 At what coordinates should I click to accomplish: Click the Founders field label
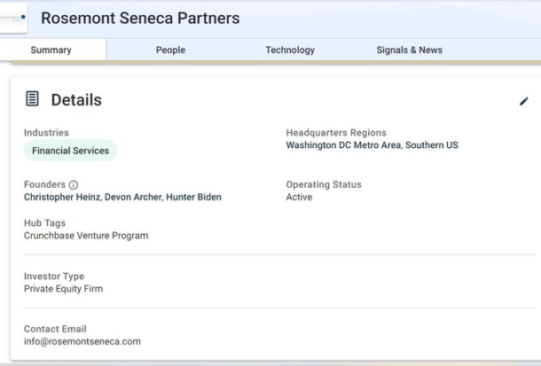[x=44, y=184]
